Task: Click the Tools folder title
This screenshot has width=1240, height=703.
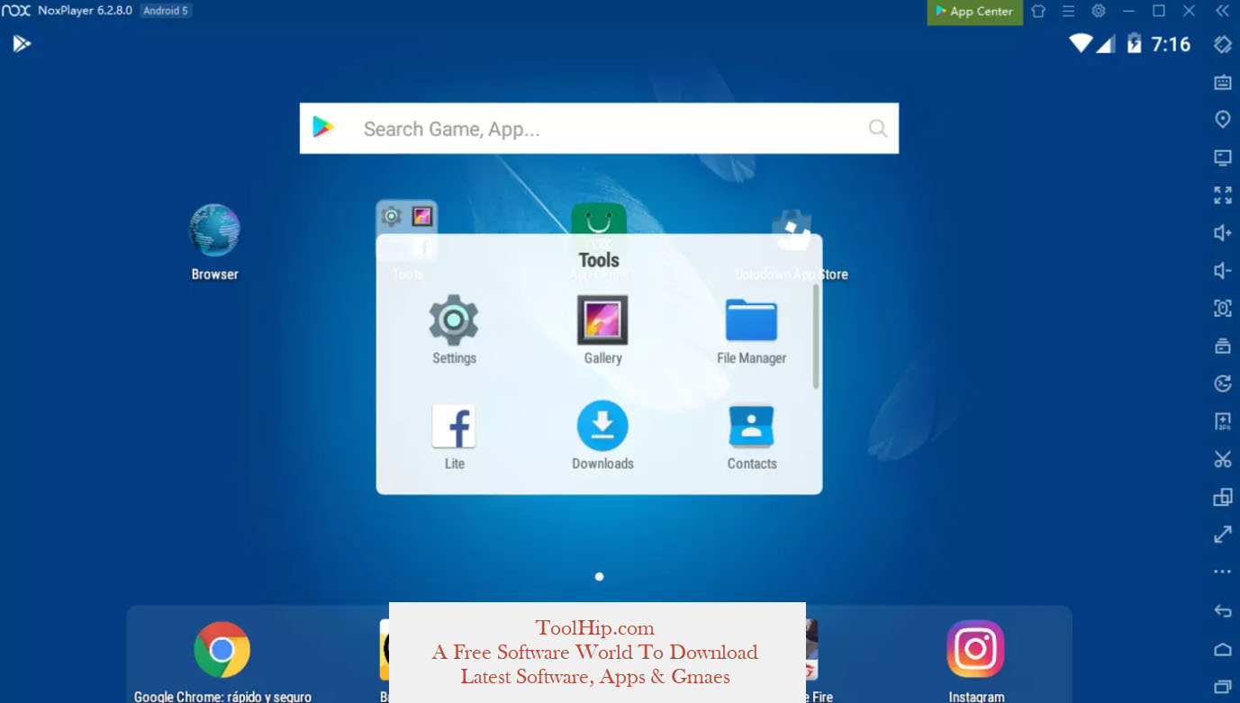Action: pos(599,260)
